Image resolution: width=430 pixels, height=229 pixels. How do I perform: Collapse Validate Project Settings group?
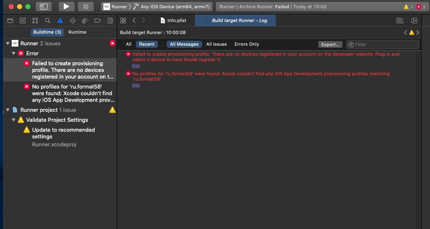point(13,120)
